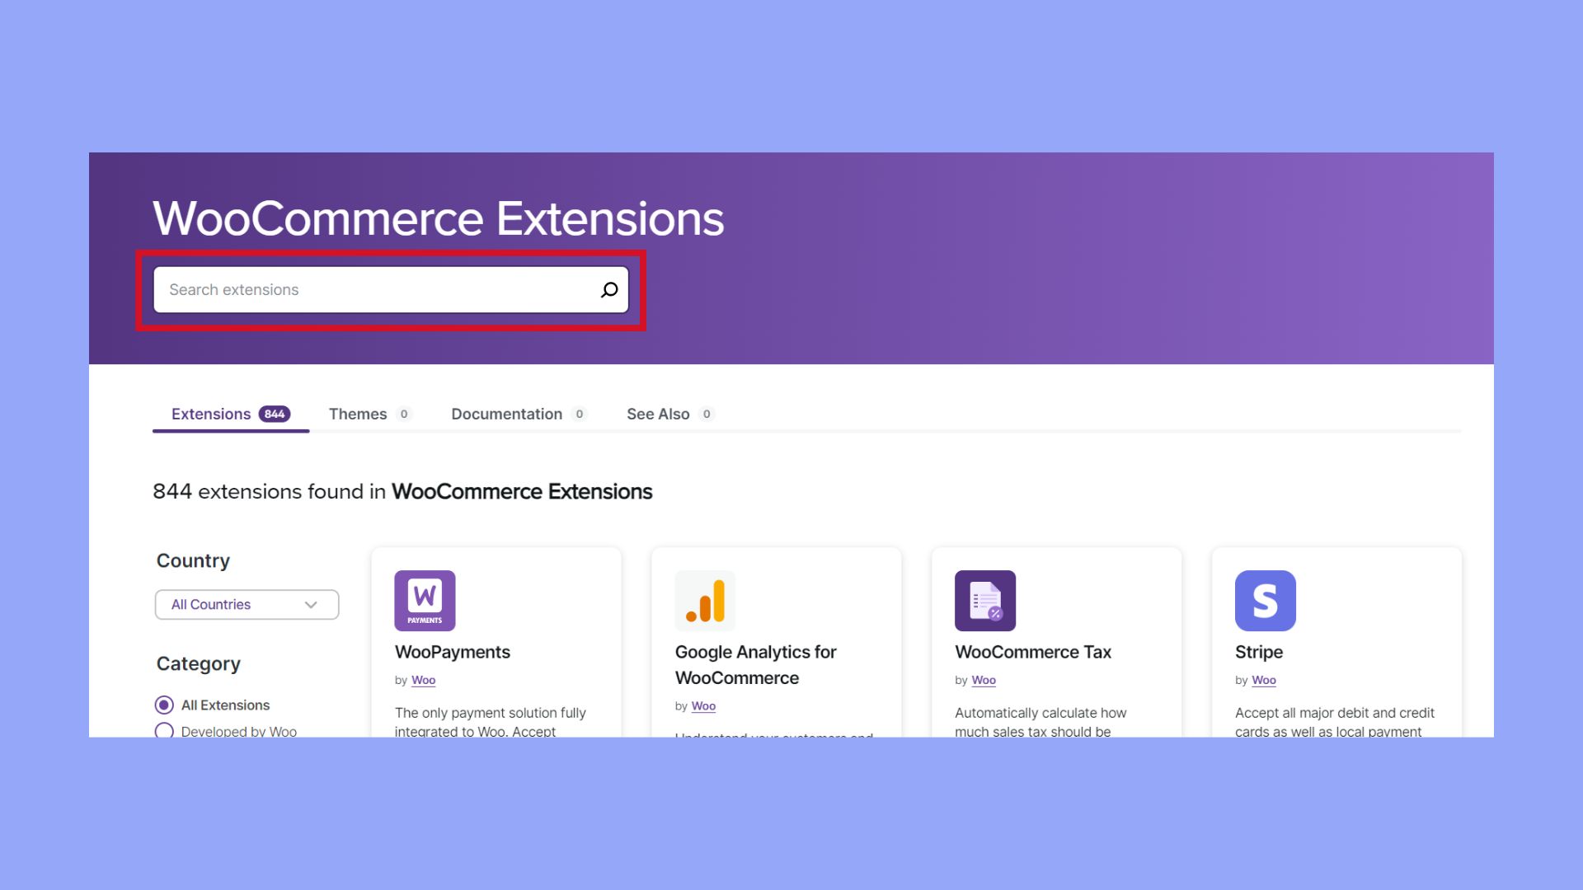Open the Stripe logo icon
Screen dimensions: 1583x890
(x=1266, y=601)
